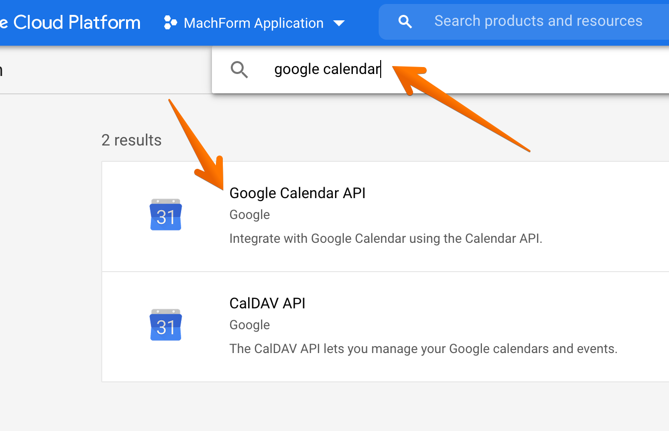Open the MachForm Application project selector
This screenshot has height=431, width=669.
(x=253, y=23)
